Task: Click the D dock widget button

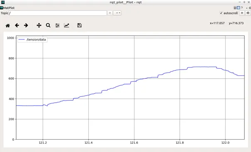Action: click(x=235, y=8)
